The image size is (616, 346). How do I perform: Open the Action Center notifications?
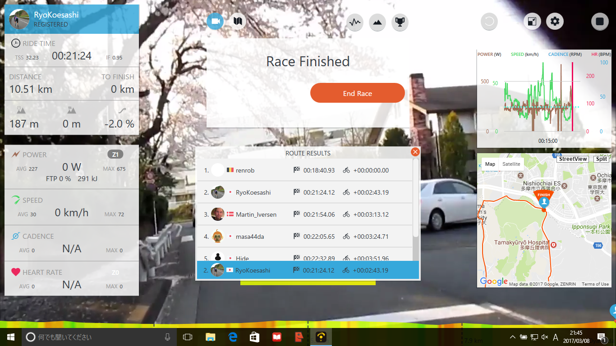coord(602,337)
